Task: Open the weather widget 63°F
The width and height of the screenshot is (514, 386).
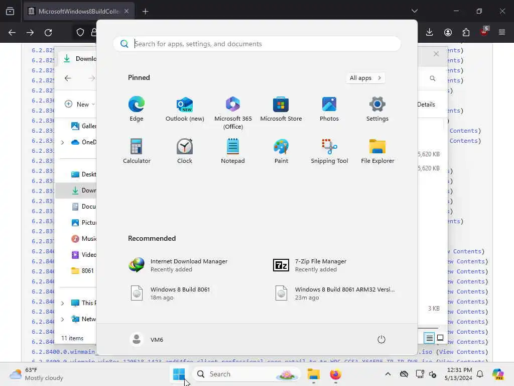Action: (x=36, y=374)
